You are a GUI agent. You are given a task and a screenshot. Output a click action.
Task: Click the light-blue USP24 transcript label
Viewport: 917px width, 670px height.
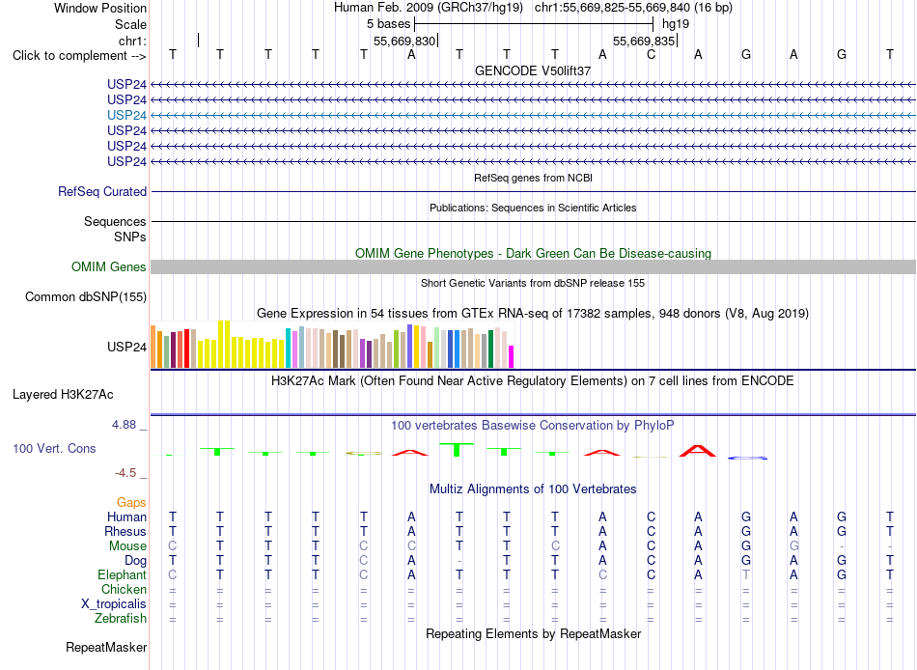(x=126, y=115)
